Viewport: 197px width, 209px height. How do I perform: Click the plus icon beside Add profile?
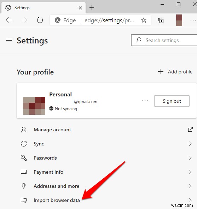coord(161,72)
